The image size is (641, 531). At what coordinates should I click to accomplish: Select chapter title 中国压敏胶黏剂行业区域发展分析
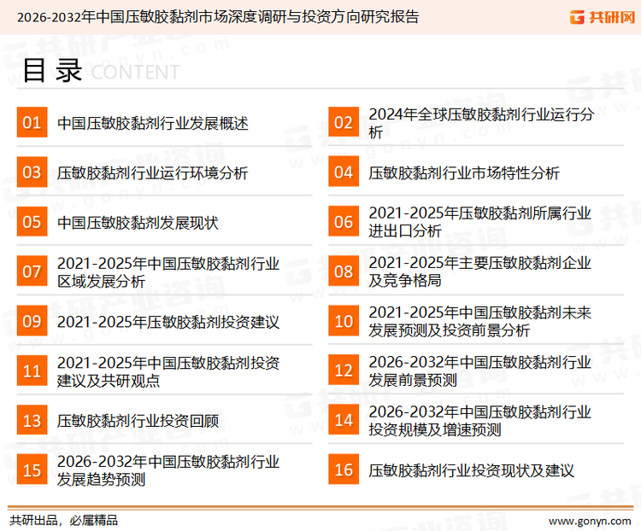[168, 272]
